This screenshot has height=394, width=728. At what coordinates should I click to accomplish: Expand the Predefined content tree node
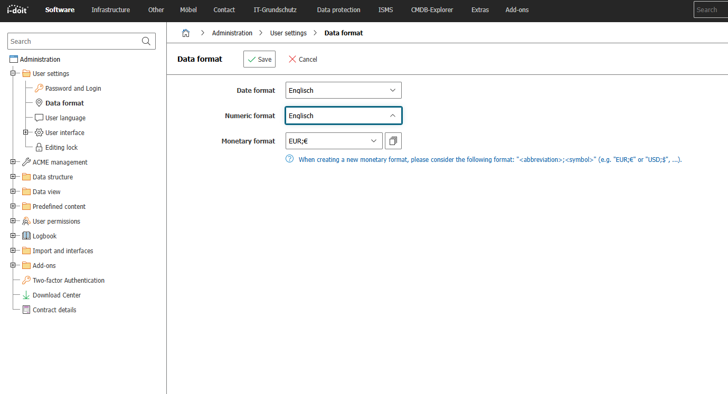[13, 206]
